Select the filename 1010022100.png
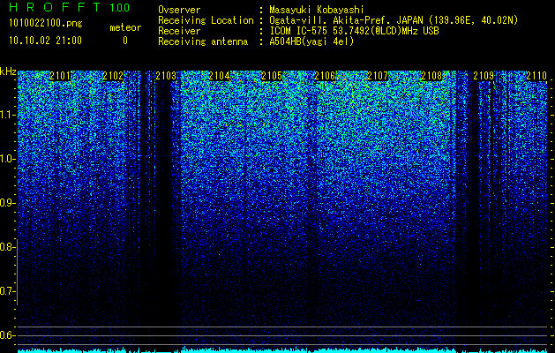Image resolution: width=555 pixels, height=353 pixels. (x=46, y=24)
